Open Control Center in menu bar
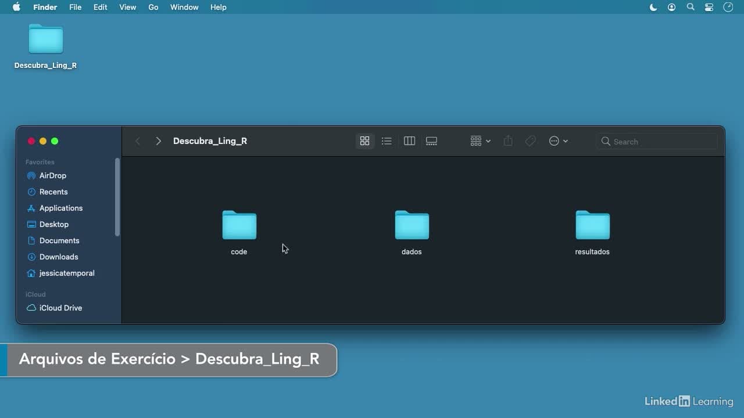 pos(709,7)
